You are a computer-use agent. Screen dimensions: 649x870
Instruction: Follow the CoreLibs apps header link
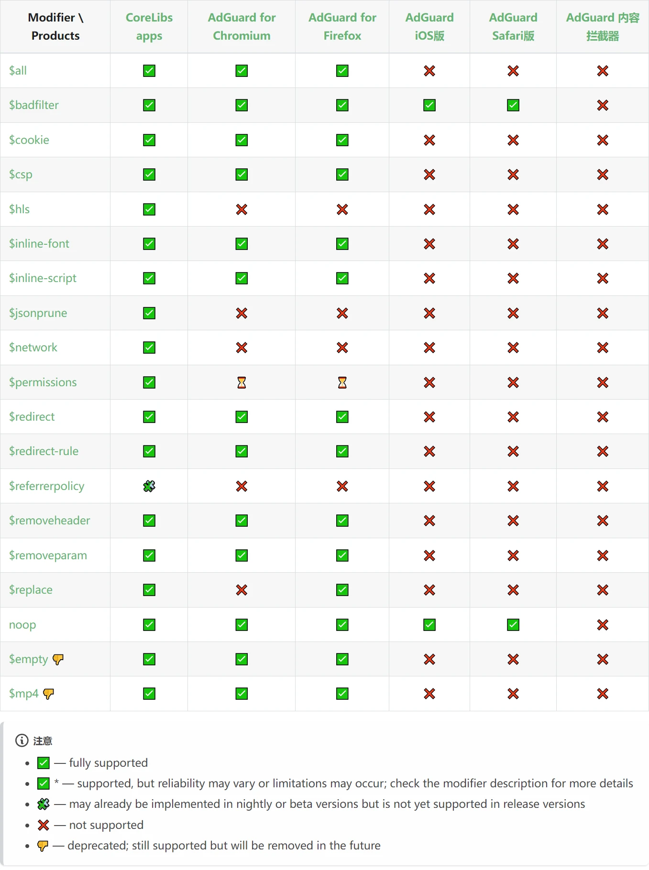[149, 27]
